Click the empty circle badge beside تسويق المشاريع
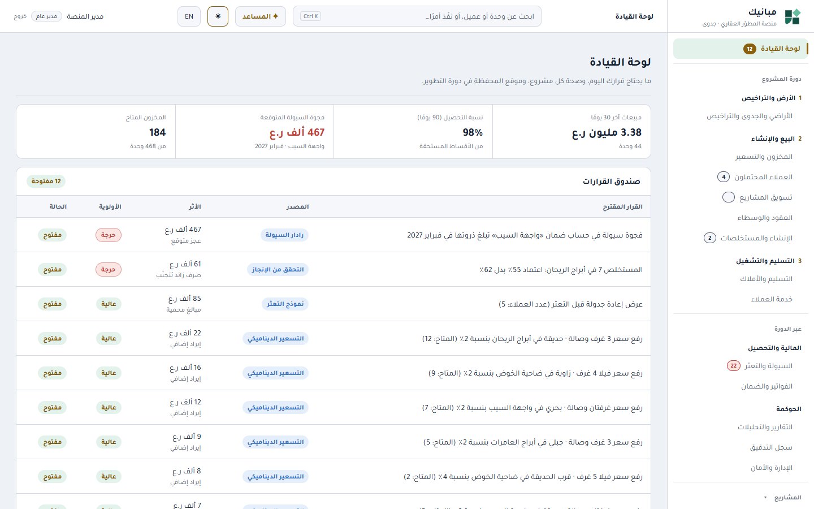 pyautogui.click(x=729, y=197)
